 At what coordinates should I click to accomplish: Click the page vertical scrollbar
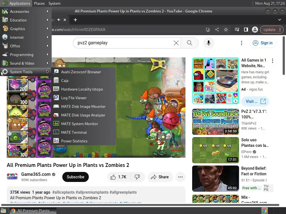284,55
